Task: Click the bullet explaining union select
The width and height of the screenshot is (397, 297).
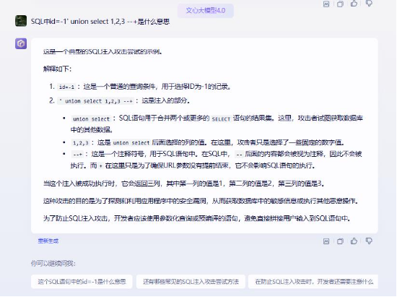Action: click(x=213, y=124)
